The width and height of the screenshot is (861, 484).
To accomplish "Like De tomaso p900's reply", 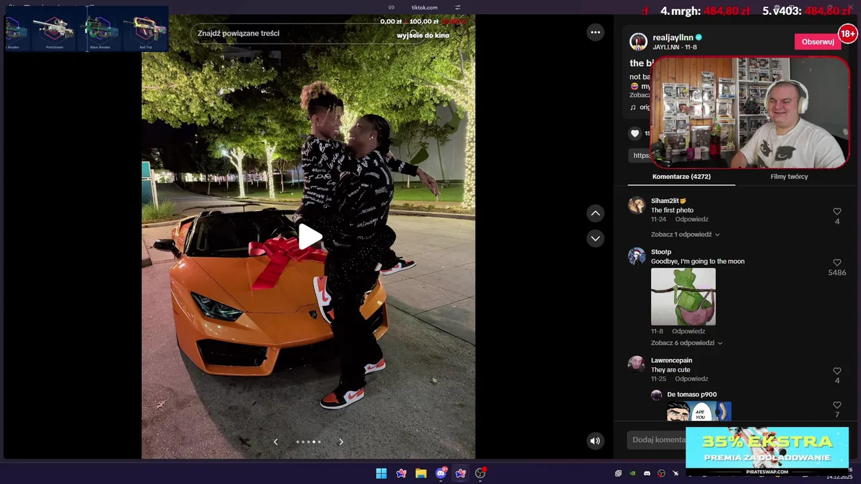I will click(x=837, y=405).
